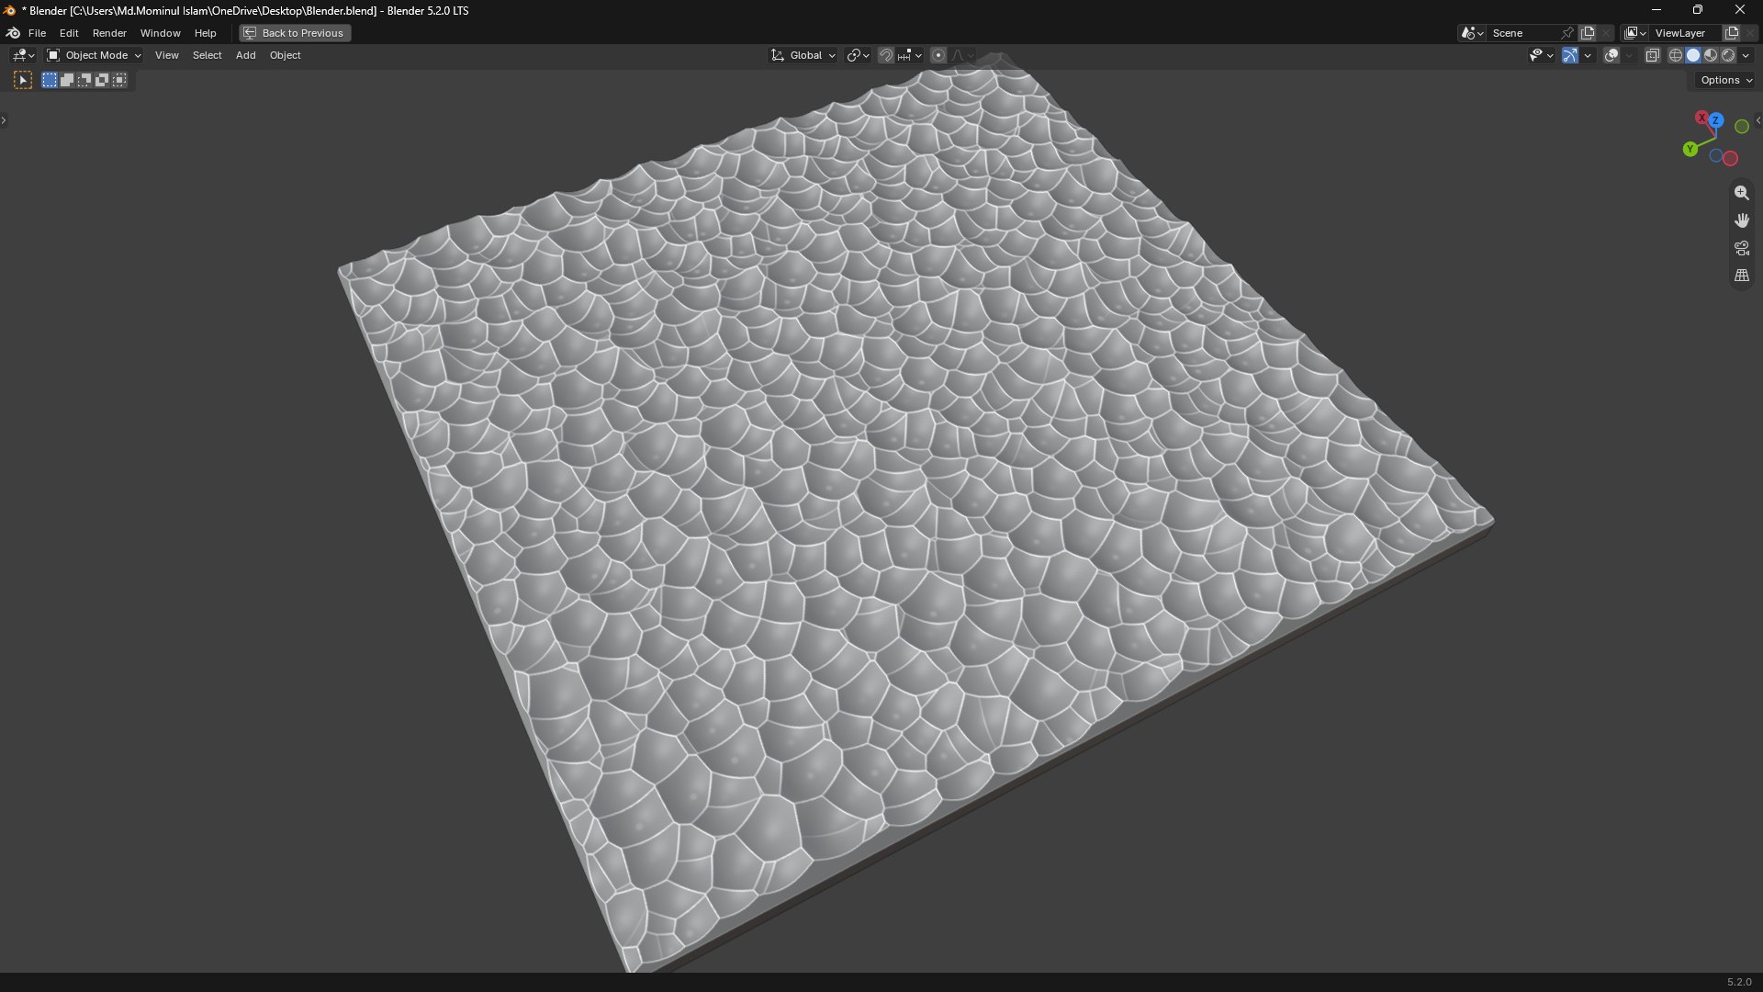
Task: Click the new view layer icon beside ViewLayer
Action: [x=1732, y=33]
